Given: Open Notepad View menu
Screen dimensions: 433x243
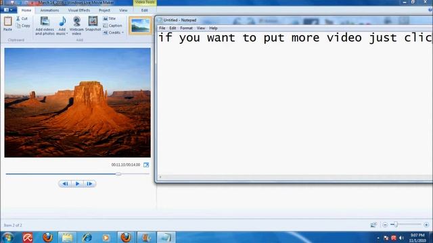Looking at the screenshot, I should click(201, 28).
